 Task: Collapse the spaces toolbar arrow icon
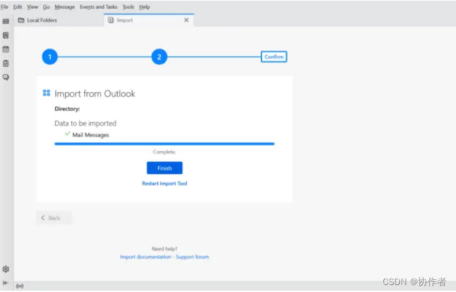[x=6, y=283]
